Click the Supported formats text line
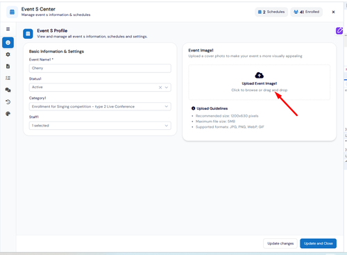 (x=230, y=127)
